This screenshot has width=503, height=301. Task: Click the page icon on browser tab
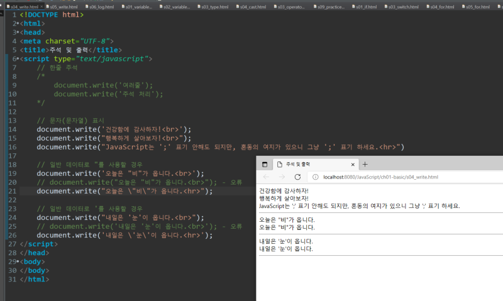[x=280, y=165]
